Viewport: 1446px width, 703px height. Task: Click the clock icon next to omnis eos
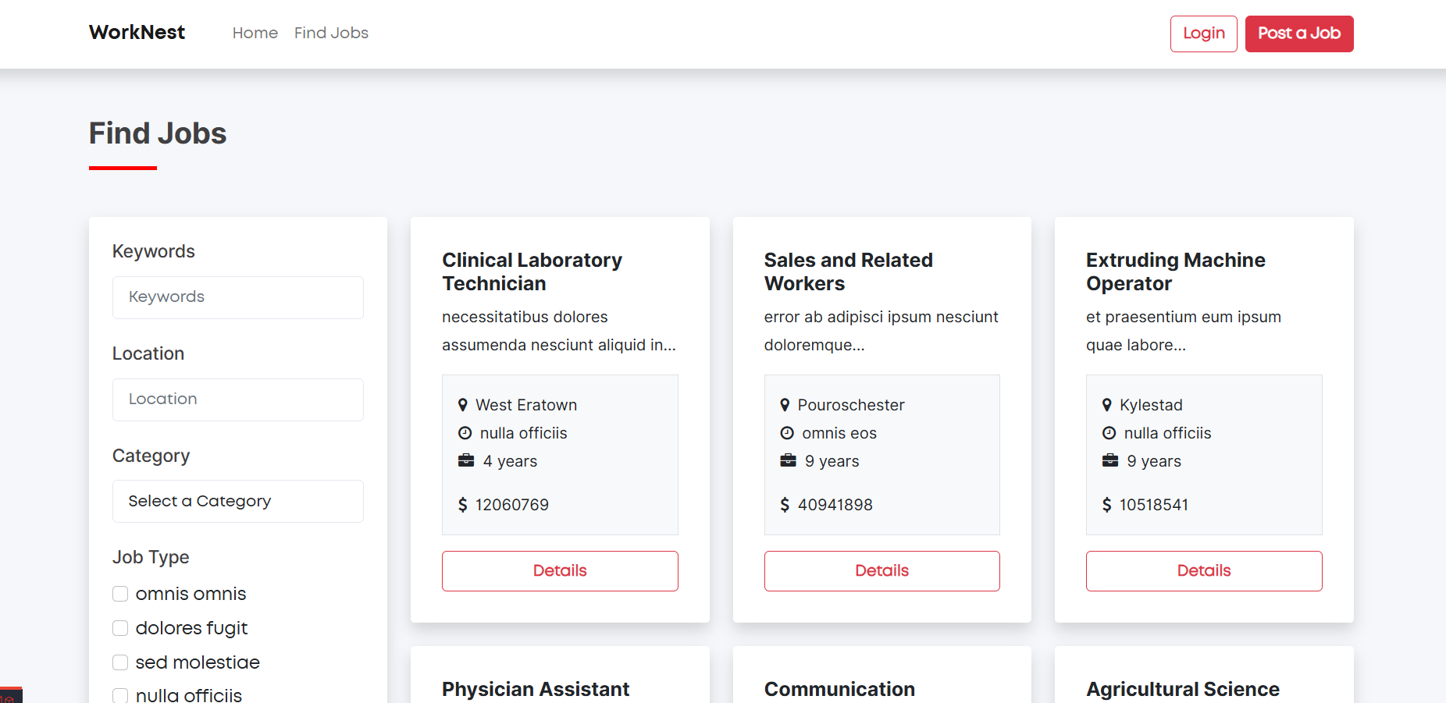tap(787, 433)
